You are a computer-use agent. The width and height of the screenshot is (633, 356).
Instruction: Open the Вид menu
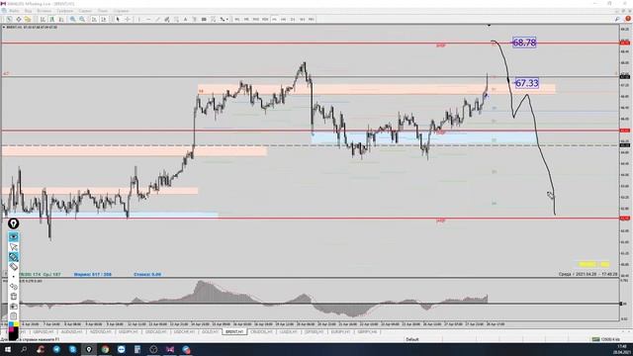29,11
